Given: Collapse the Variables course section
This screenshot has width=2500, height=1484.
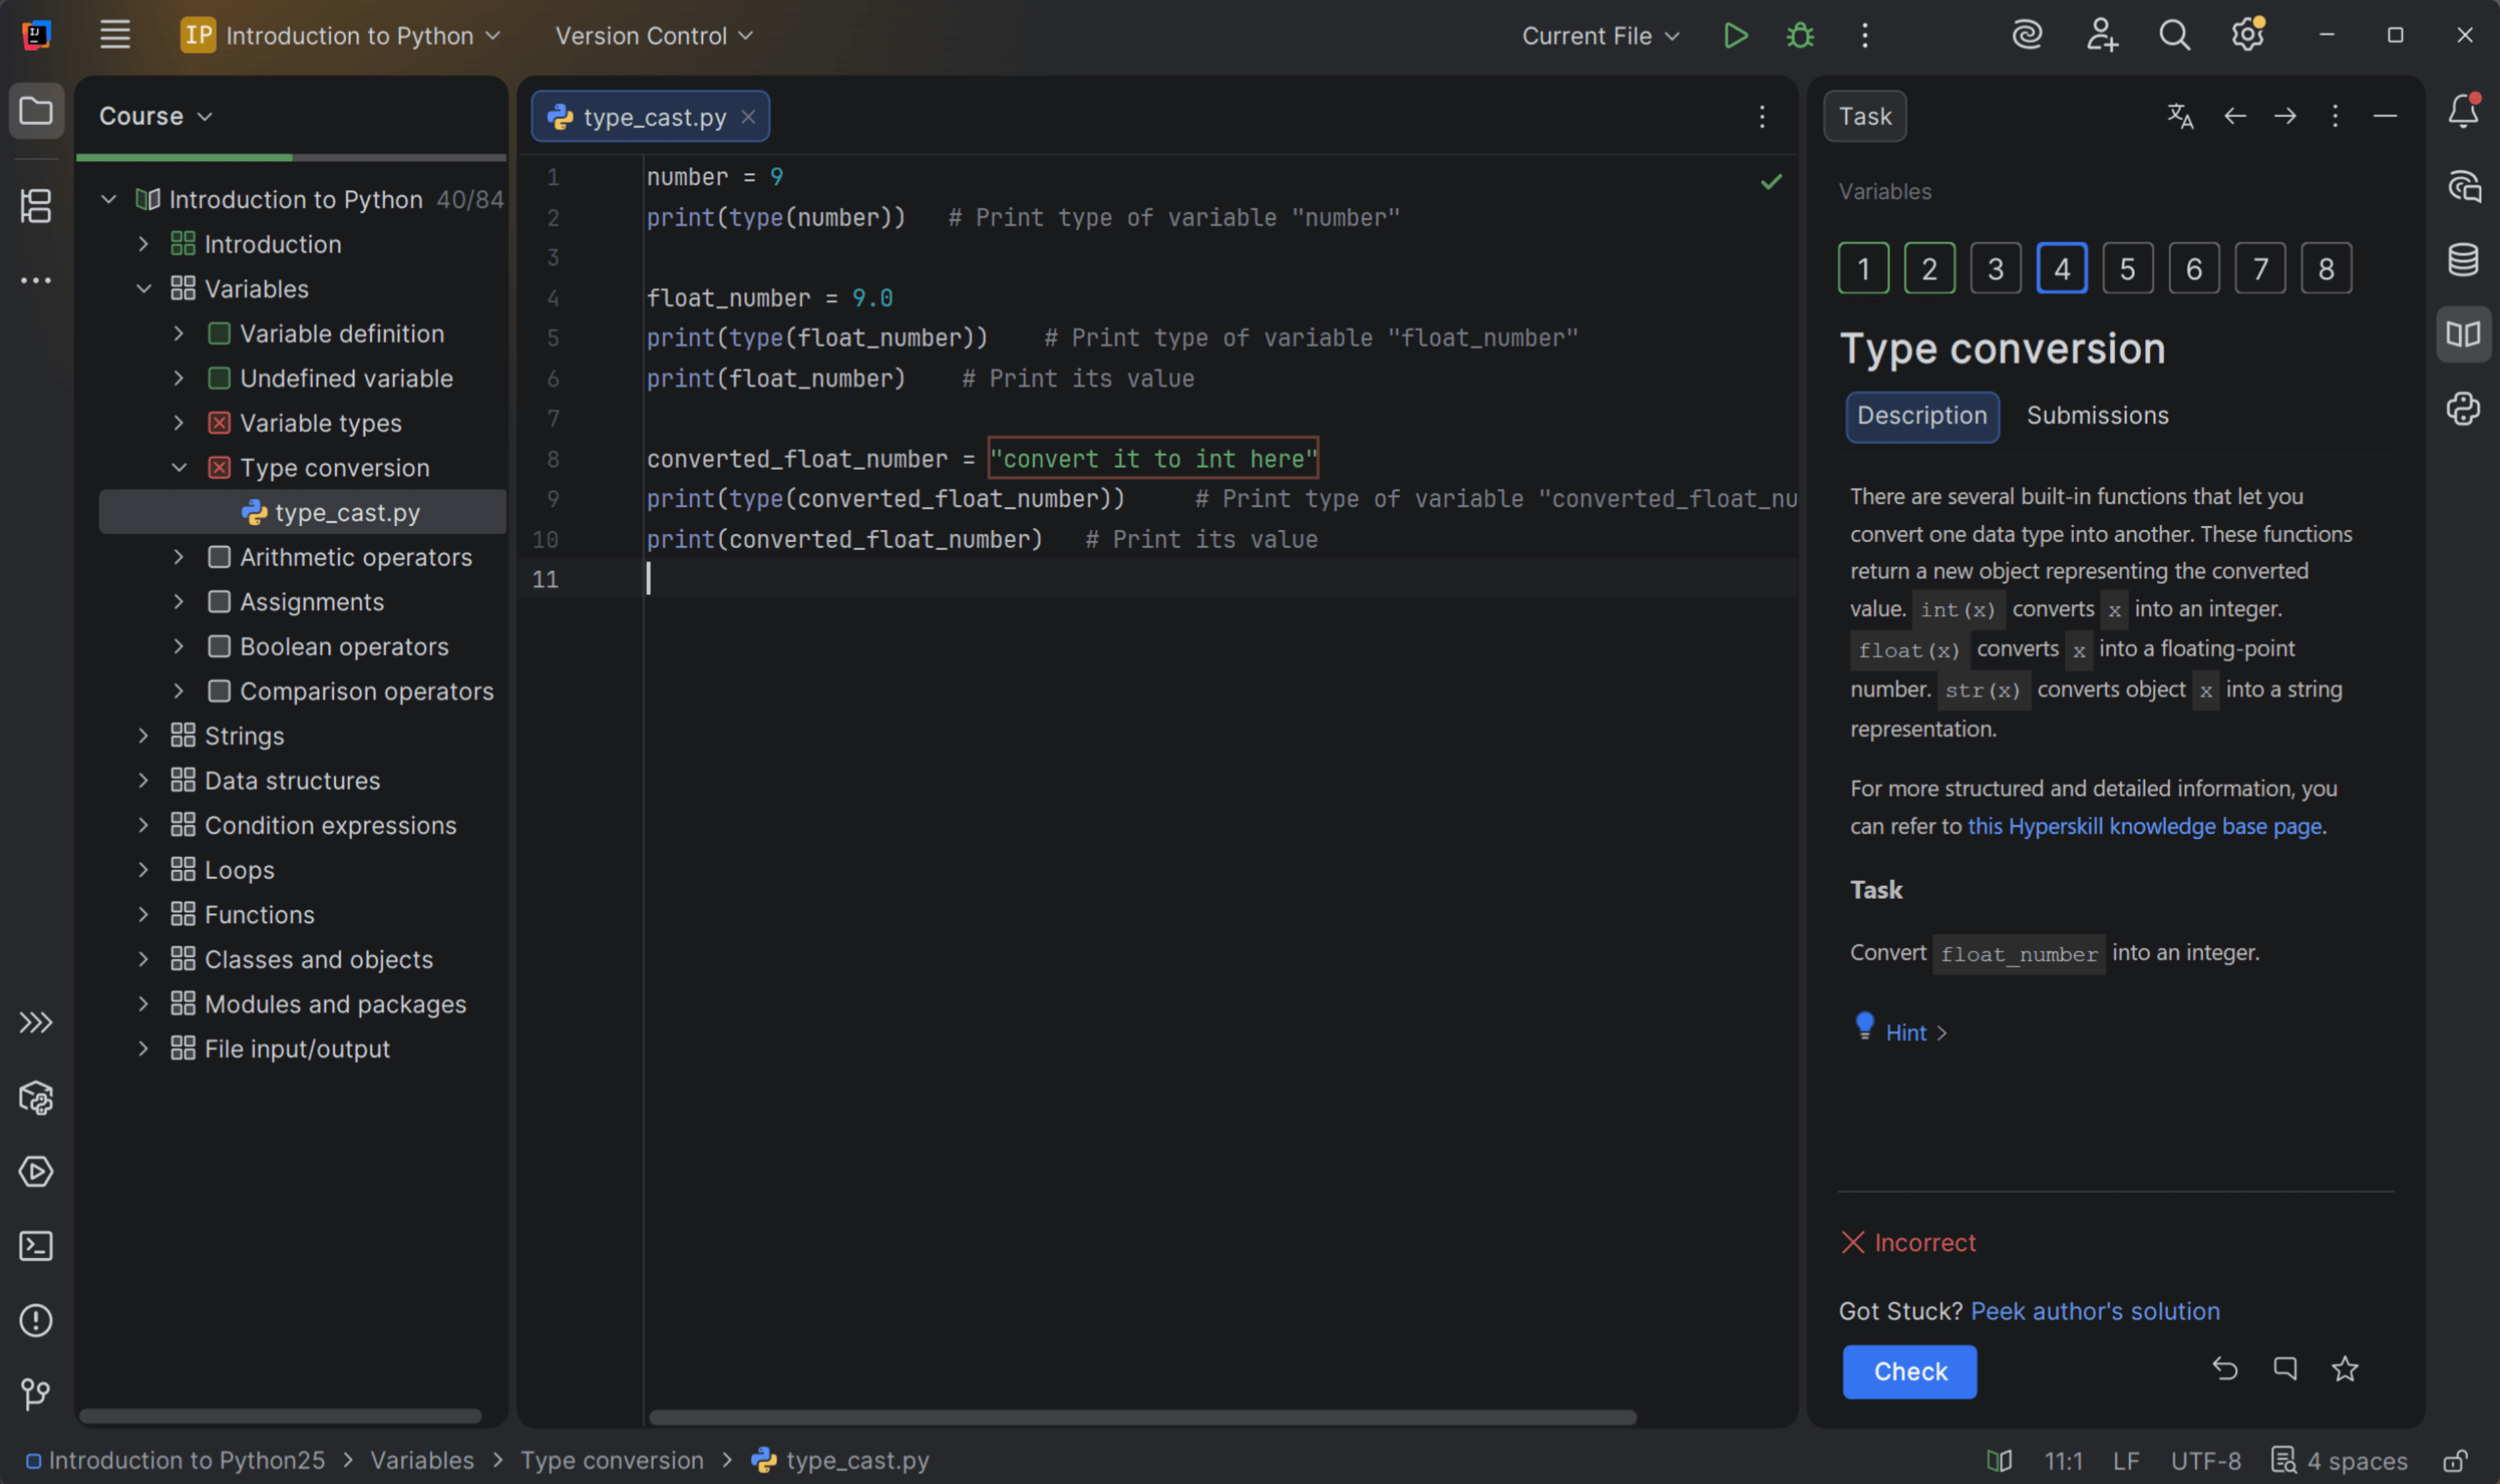Looking at the screenshot, I should tap(143, 288).
